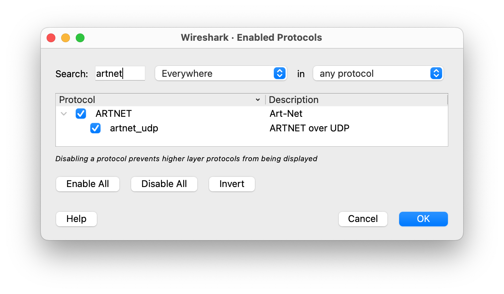Open the Help dialog
This screenshot has height=294, width=504.
tap(76, 219)
